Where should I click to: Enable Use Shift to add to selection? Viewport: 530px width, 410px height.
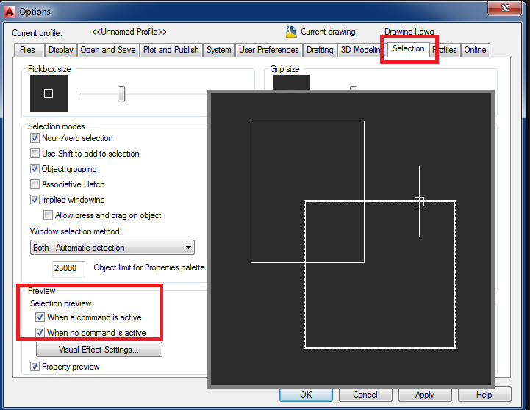click(x=35, y=154)
